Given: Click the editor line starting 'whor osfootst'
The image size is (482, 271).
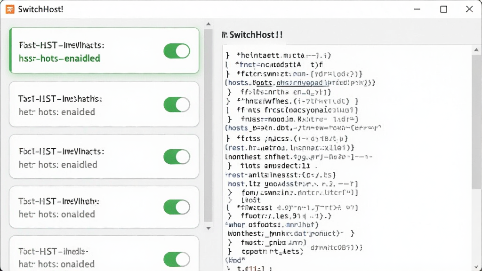Looking at the screenshot, I should [x=272, y=225].
